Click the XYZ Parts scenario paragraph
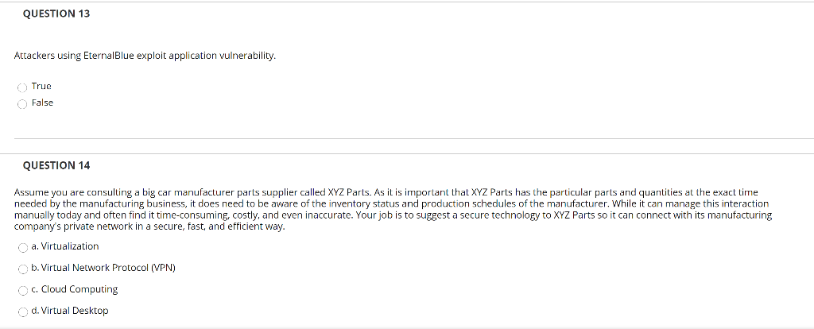This screenshot has width=814, height=329. click(393, 210)
